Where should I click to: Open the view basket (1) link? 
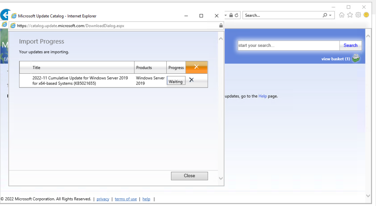click(336, 59)
